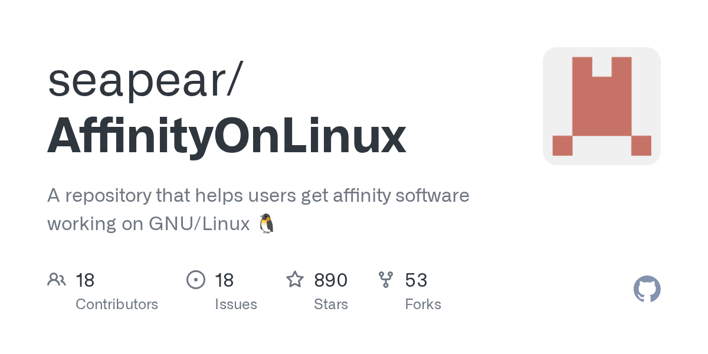Click the Issues circle icon
The image size is (708, 354).
[196, 280]
